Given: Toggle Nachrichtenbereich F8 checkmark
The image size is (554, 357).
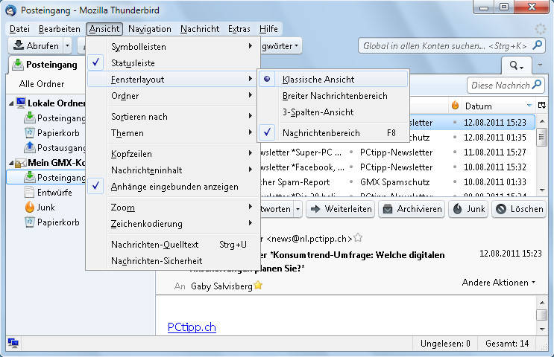Looking at the screenshot, I should (333, 133).
